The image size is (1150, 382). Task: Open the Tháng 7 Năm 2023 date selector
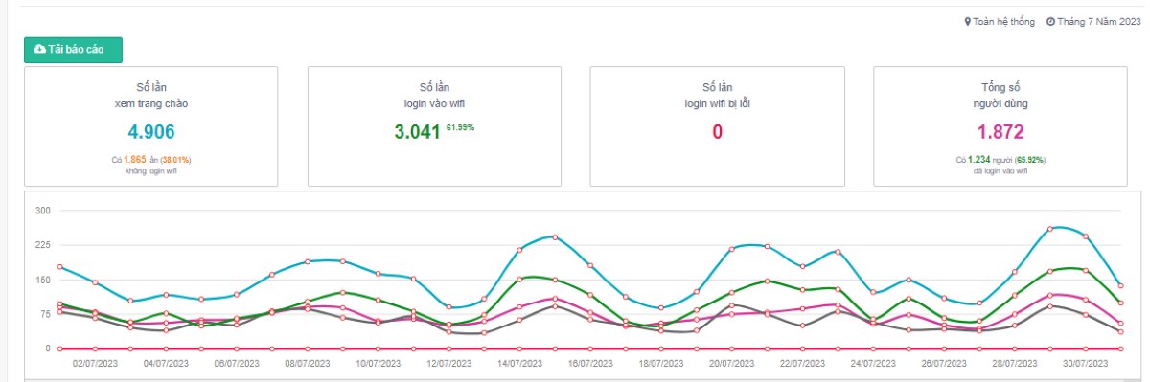[x=1092, y=22]
